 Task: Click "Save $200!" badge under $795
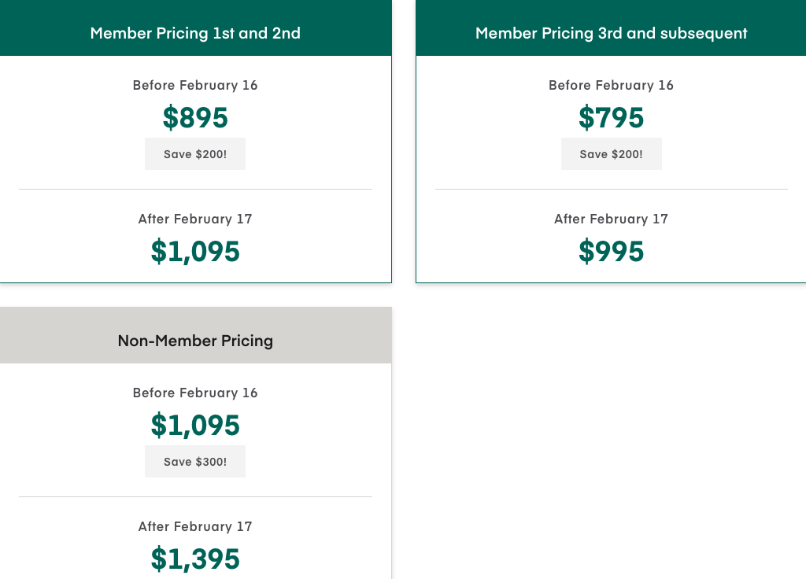coord(611,154)
